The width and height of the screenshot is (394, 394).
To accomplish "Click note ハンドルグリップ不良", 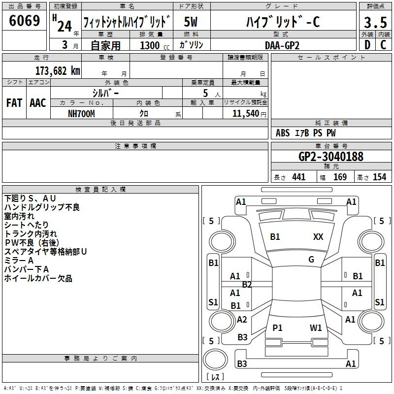I will coord(42,207).
